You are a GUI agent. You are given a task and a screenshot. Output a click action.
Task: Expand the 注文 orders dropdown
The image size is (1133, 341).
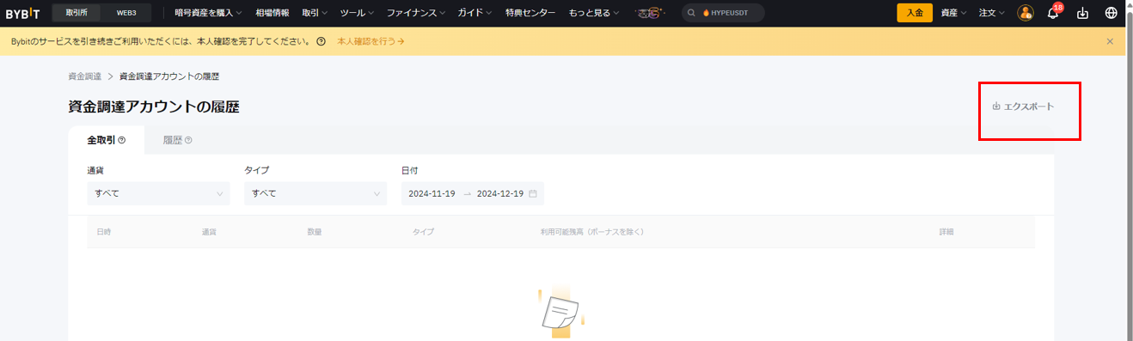point(992,13)
